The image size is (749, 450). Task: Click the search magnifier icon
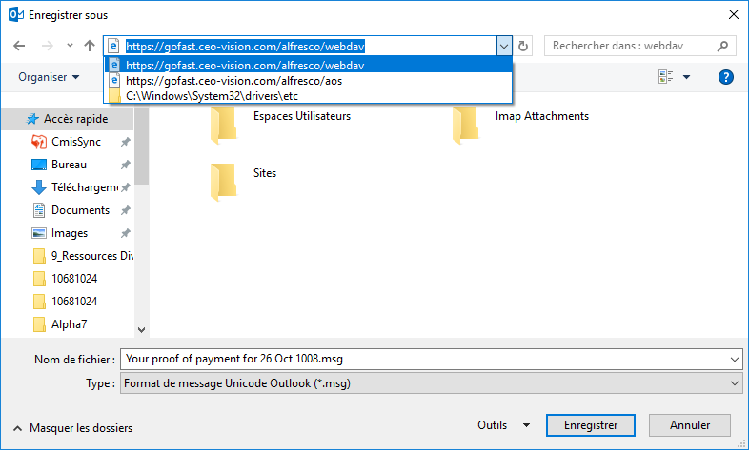(x=723, y=46)
